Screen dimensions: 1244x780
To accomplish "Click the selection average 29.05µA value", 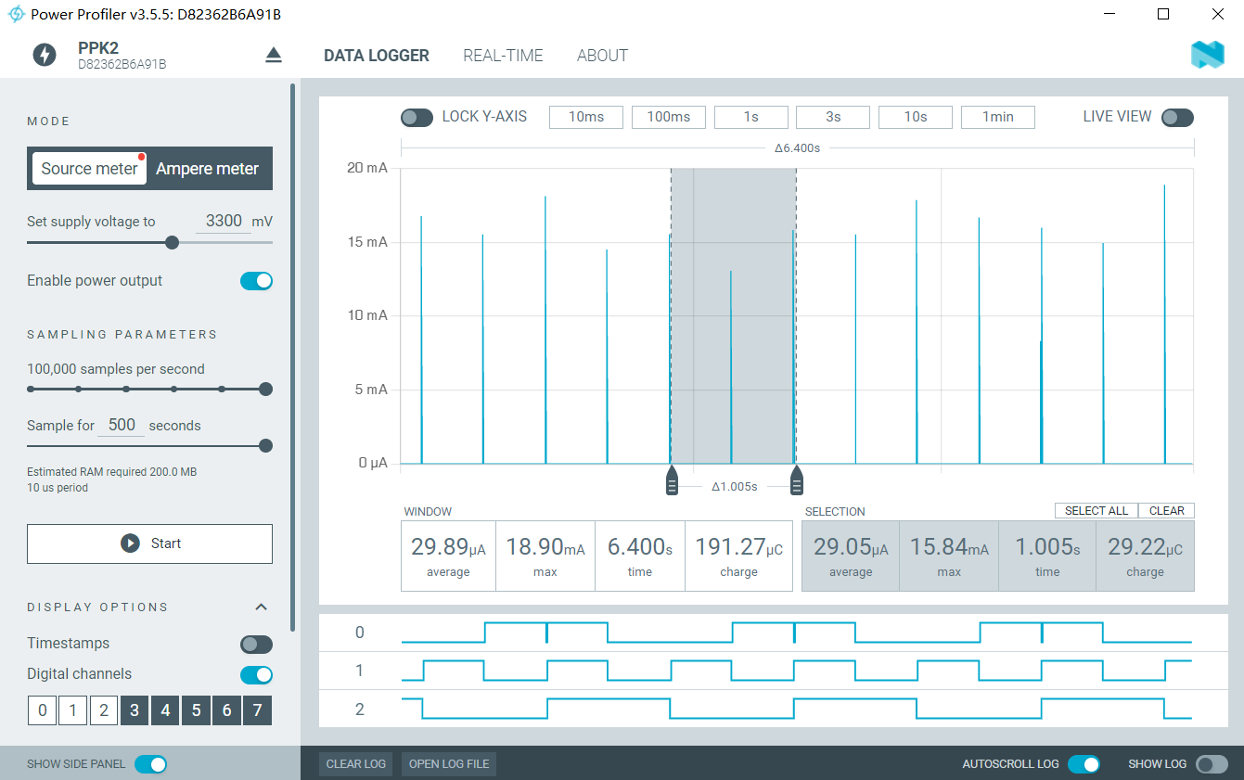I will 851,547.
